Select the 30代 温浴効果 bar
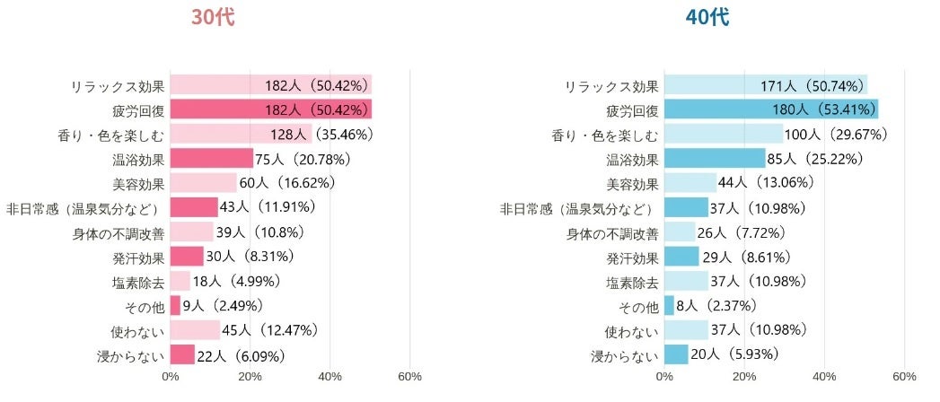 [211, 159]
